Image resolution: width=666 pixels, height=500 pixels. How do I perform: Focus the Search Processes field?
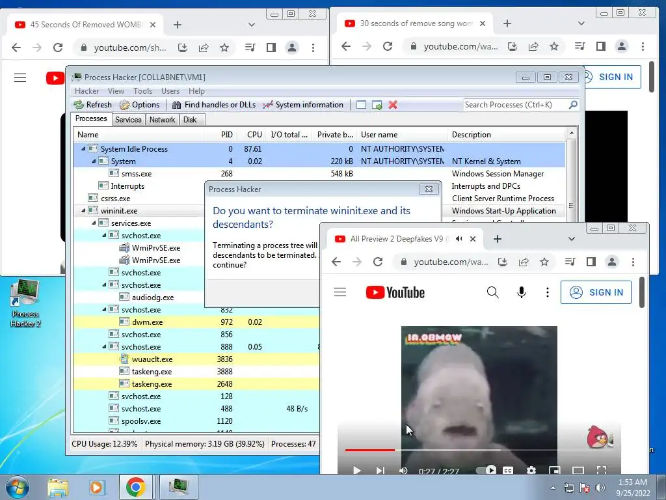515,105
